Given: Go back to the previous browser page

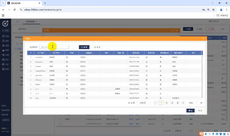Looking at the screenshot, I should click(x=3, y=10).
